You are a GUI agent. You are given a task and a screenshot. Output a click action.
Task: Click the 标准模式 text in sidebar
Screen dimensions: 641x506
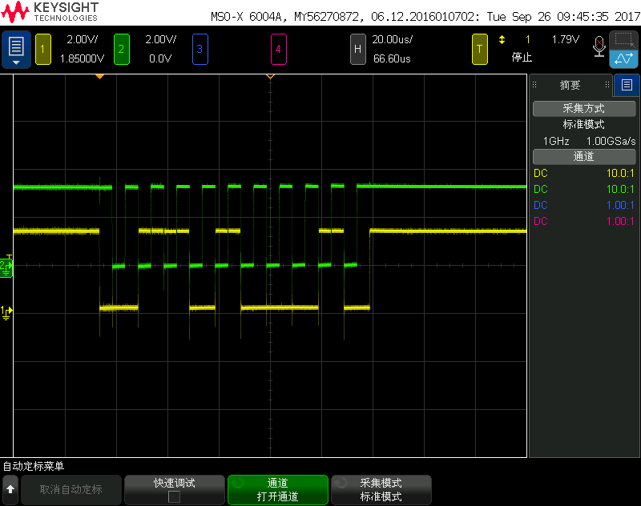coord(584,124)
